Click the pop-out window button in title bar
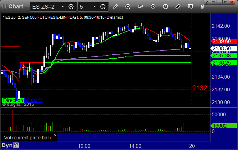 coord(213,2)
